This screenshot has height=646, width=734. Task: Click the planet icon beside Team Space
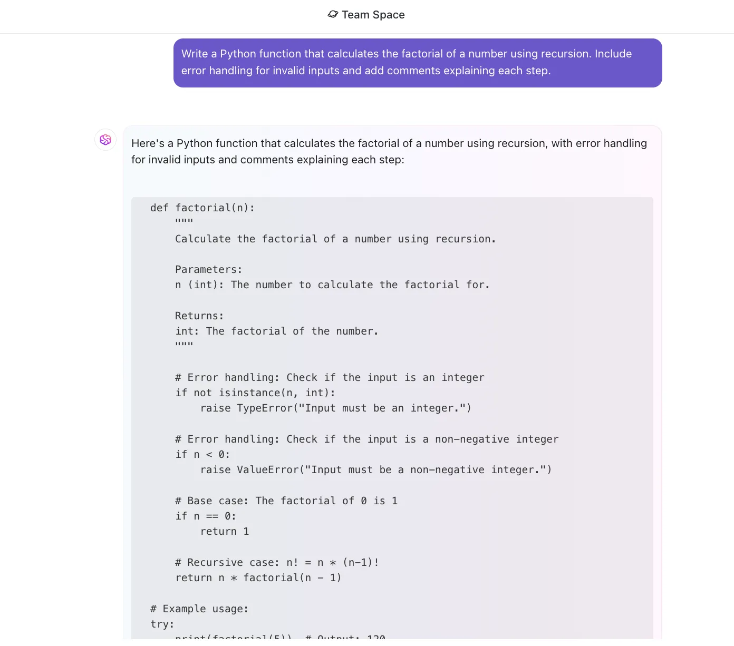pos(333,14)
